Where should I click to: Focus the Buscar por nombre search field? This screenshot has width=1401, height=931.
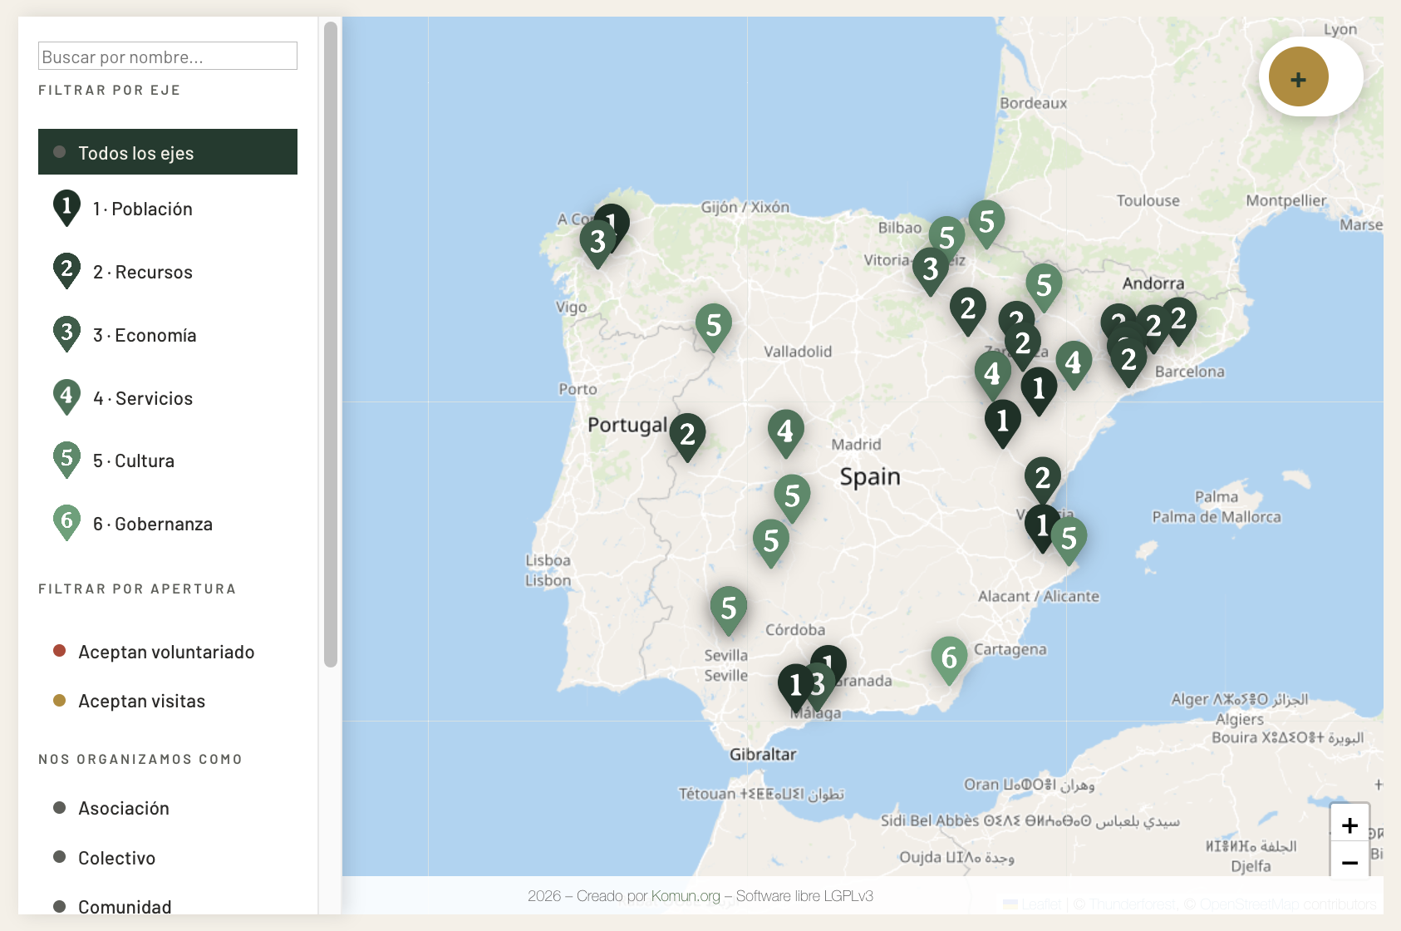coord(168,57)
